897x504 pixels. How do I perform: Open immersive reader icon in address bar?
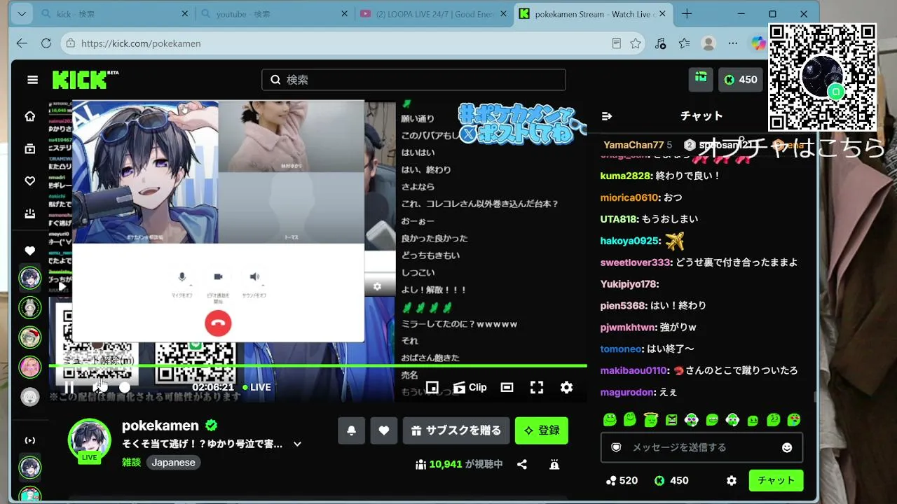(x=616, y=43)
